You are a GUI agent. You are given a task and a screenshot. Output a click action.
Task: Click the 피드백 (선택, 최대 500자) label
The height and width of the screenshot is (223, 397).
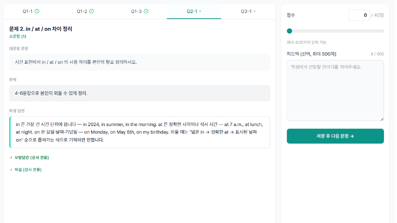tap(311, 54)
